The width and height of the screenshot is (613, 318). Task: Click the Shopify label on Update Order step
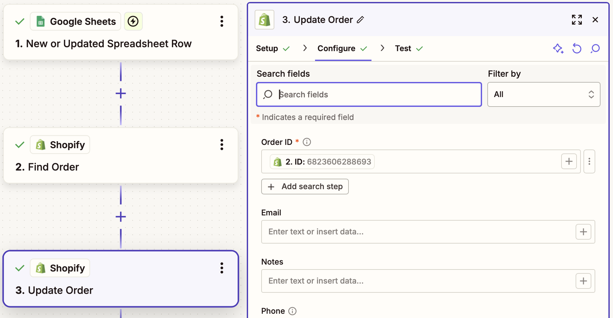pyautogui.click(x=67, y=268)
